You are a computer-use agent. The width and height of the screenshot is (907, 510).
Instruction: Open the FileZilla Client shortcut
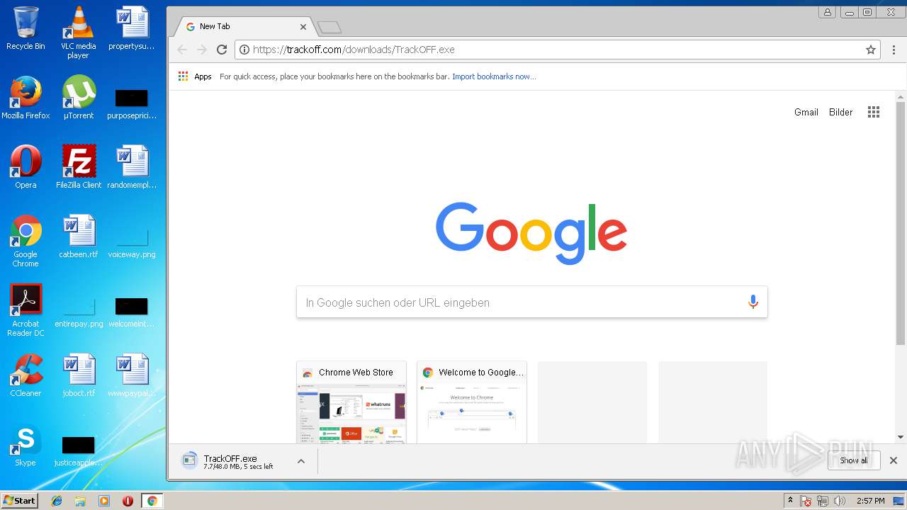[79, 167]
